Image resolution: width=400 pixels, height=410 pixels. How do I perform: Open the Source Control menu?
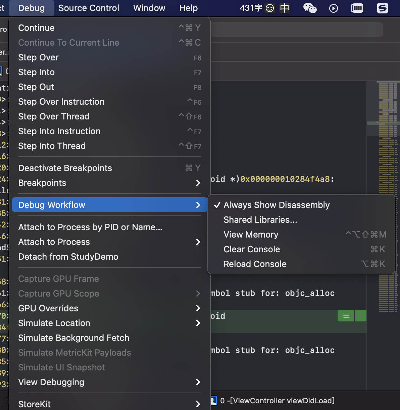pos(89,8)
